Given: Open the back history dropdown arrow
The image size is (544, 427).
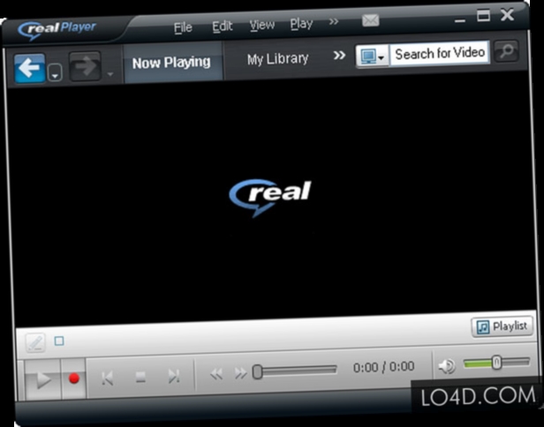Looking at the screenshot, I should pyautogui.click(x=55, y=72).
